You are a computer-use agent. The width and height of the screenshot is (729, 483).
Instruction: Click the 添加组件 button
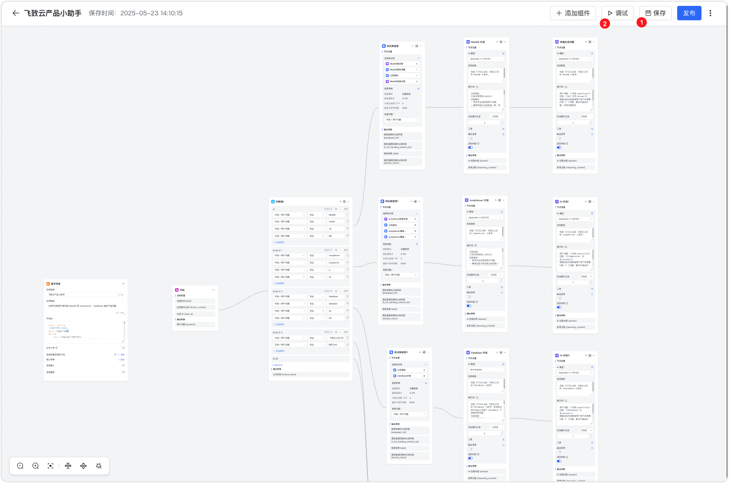(573, 13)
